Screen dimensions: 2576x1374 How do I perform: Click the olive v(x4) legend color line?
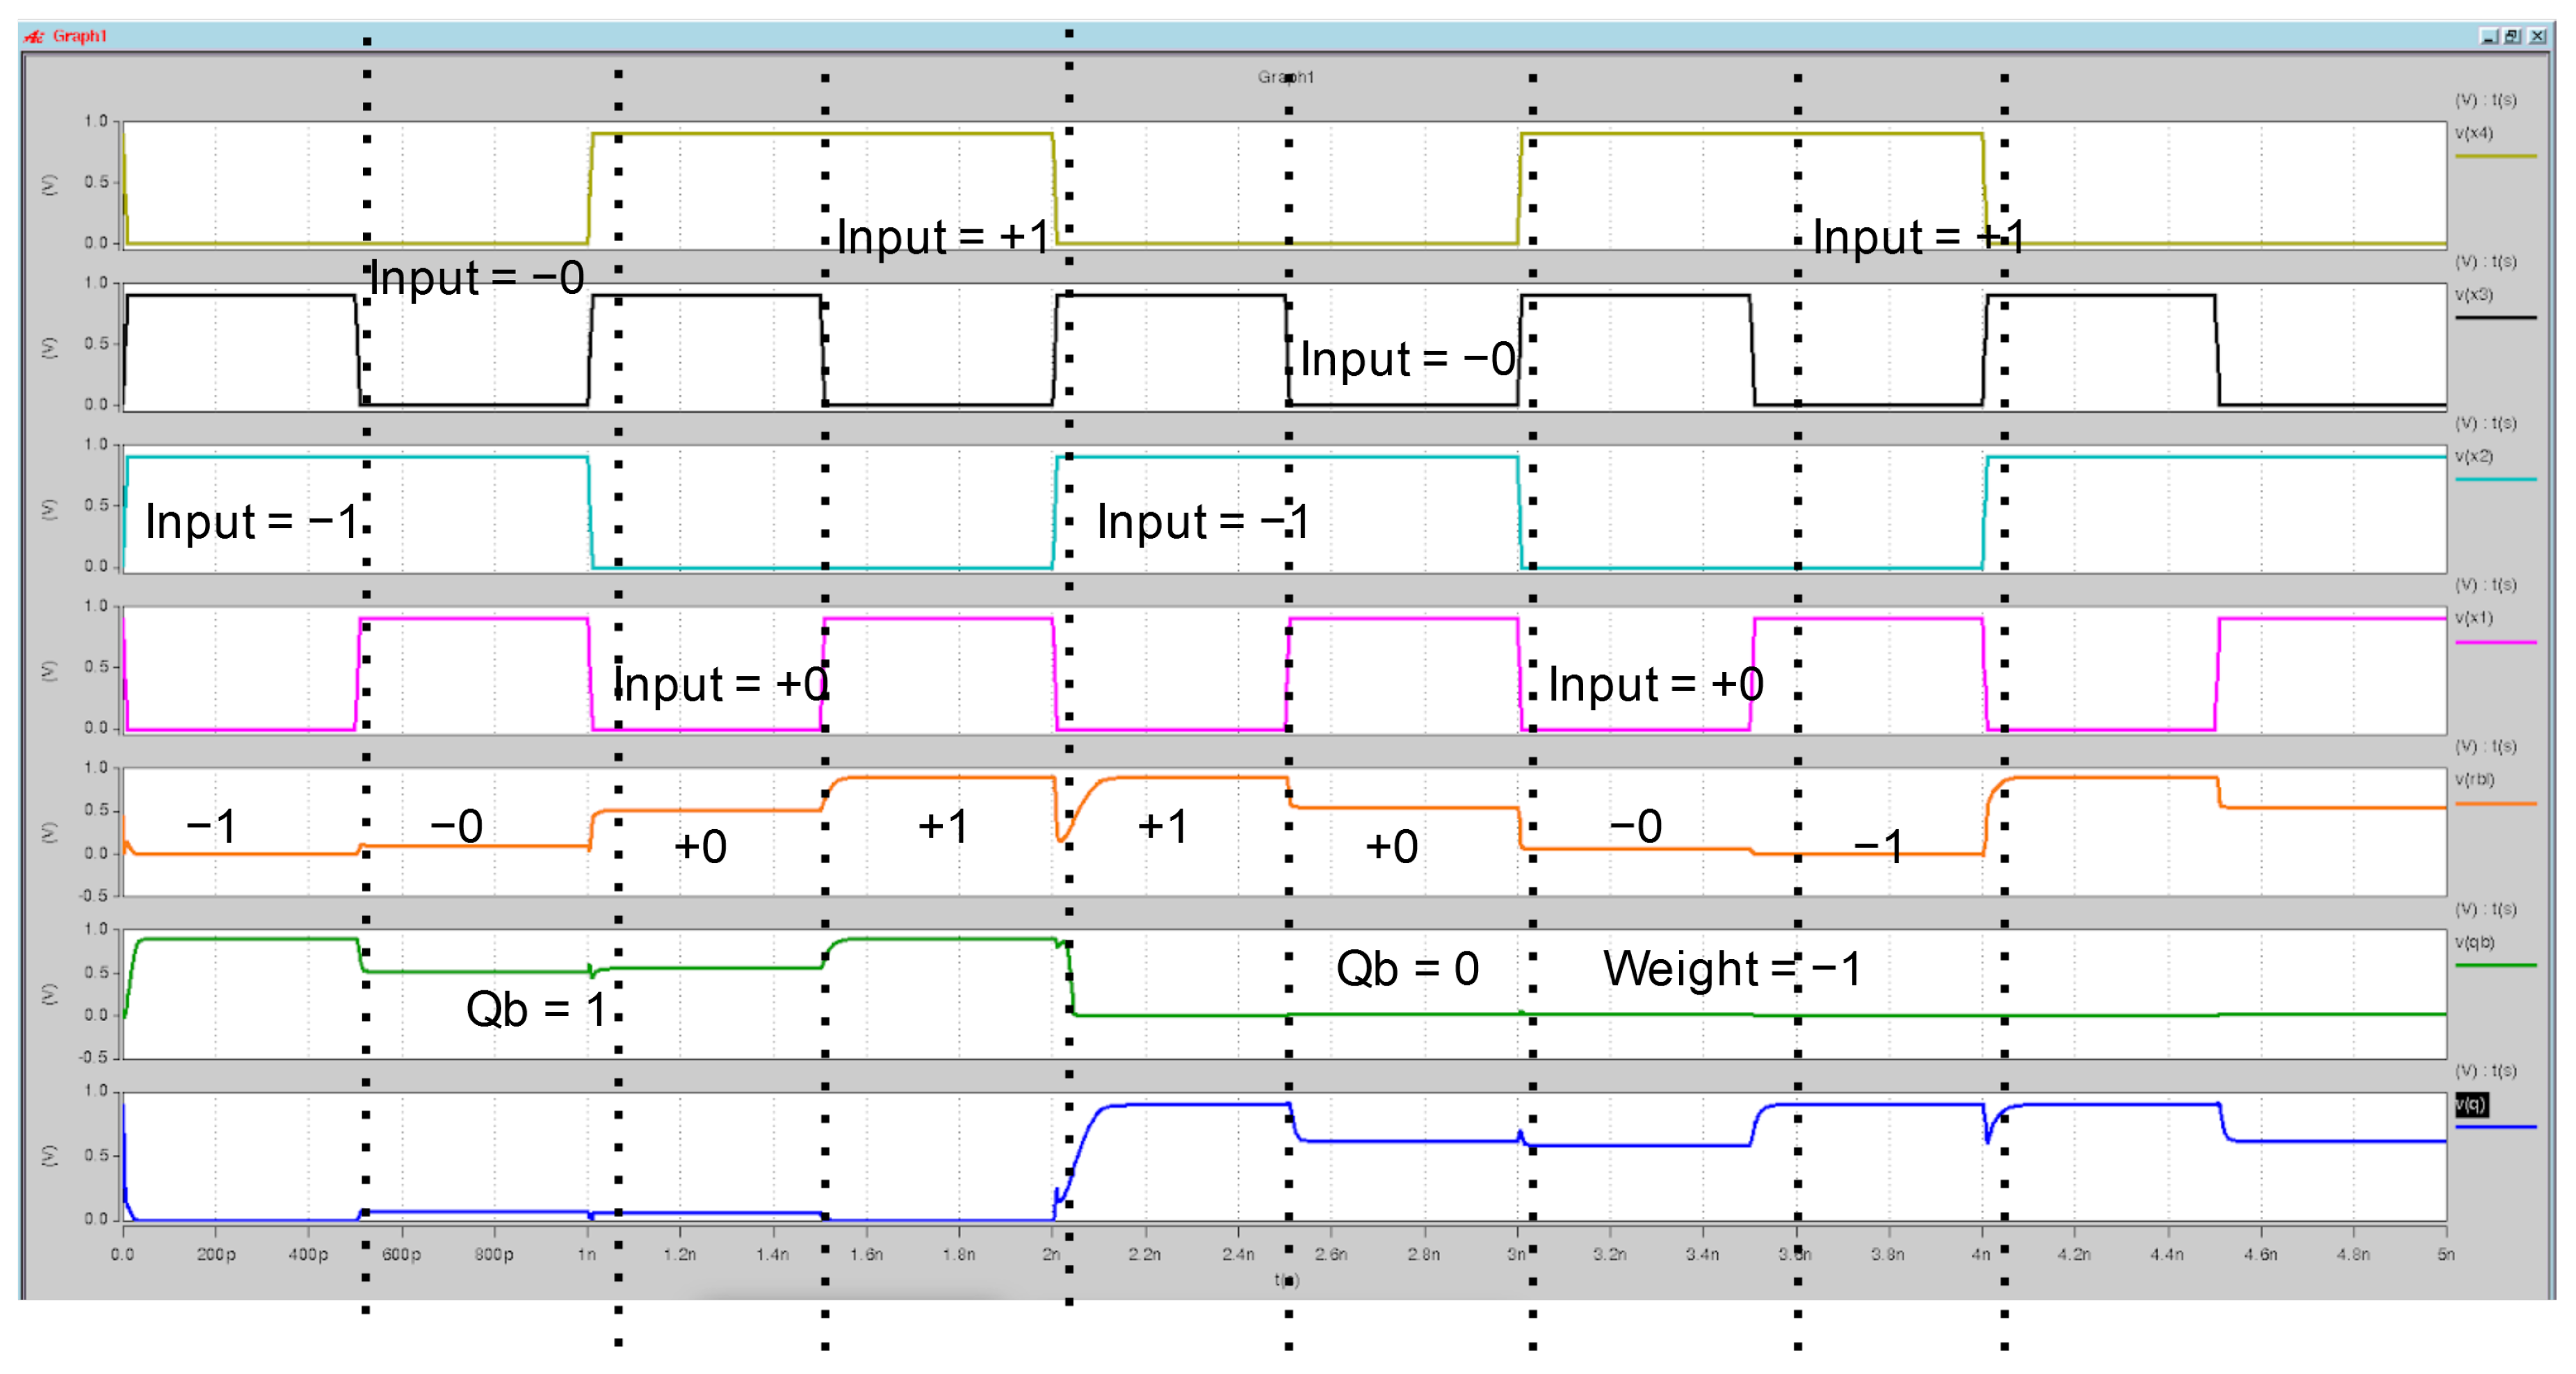2496,157
